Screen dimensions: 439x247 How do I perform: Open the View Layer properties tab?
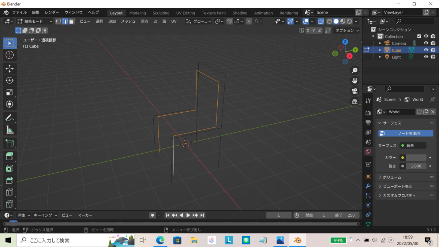coord(368,132)
